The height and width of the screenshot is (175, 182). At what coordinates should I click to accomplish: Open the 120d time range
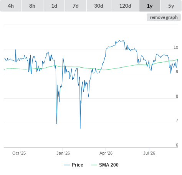(125, 6)
